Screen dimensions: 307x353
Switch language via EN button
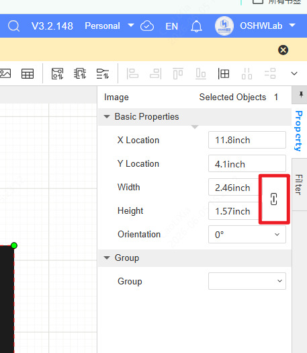coord(171,26)
